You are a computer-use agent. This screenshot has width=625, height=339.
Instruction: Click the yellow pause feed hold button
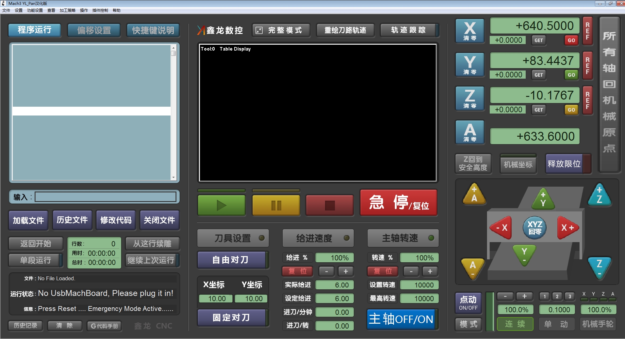[x=276, y=205]
